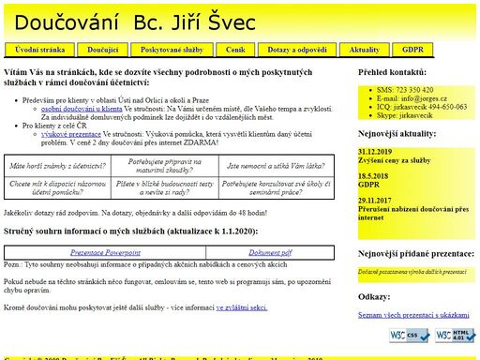
Task: Click the Doučování Bc. Jiří Švec heading
Action: pos(135,22)
